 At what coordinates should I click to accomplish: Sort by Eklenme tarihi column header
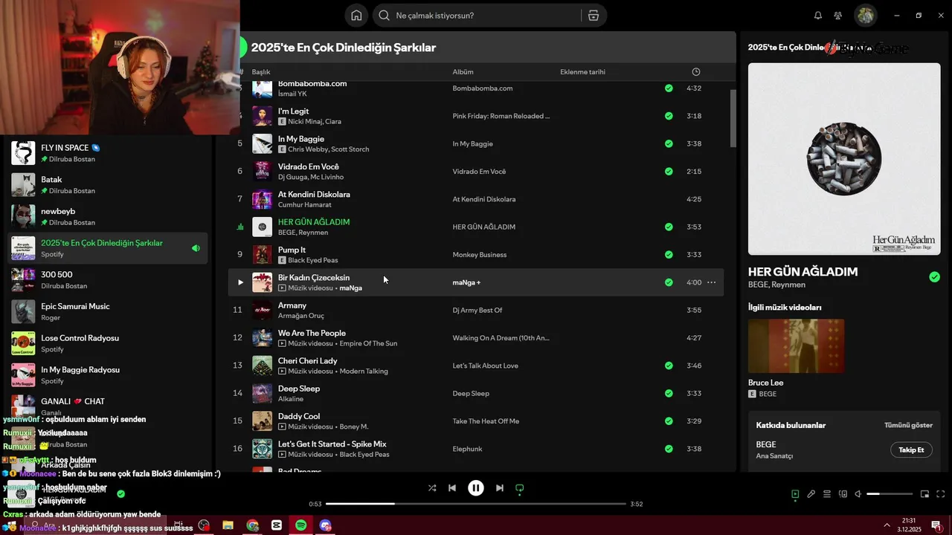(x=582, y=72)
